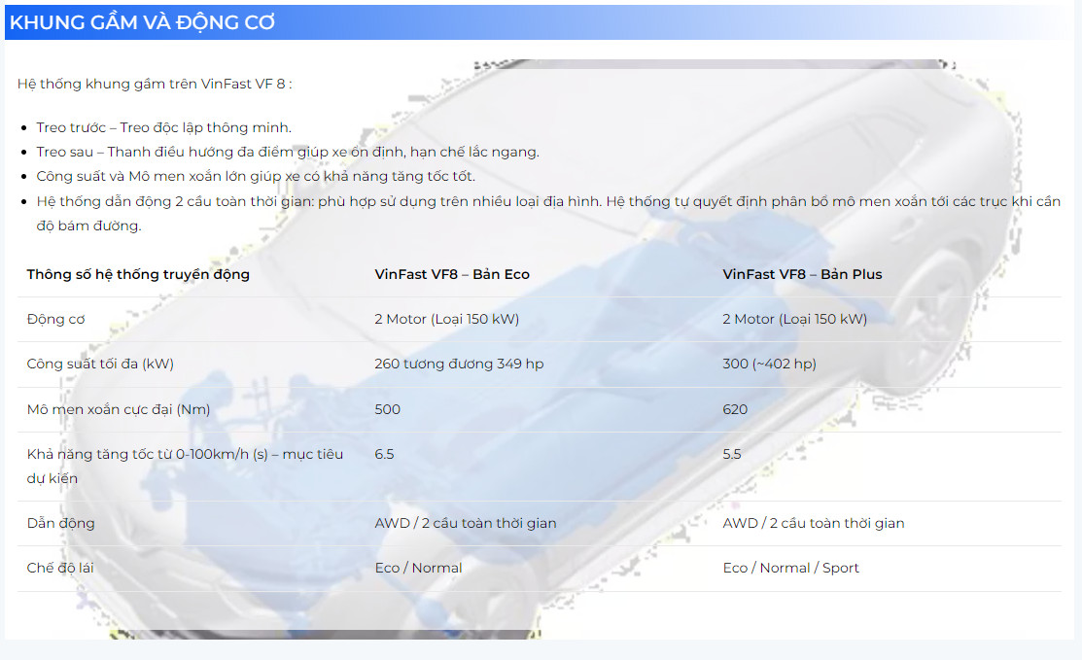Click the Plus torque value "620"

735,409
